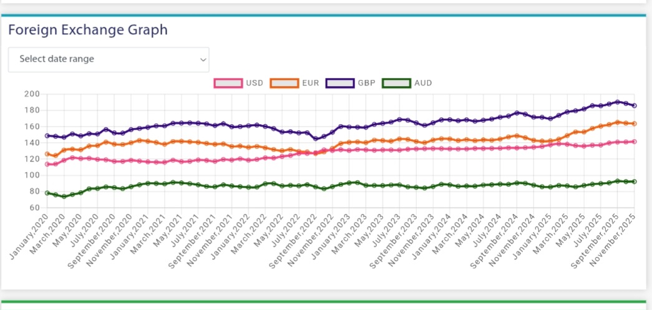Click the Foreign Exchange Graph heading
Screen dimensions: 652x310
coord(88,29)
